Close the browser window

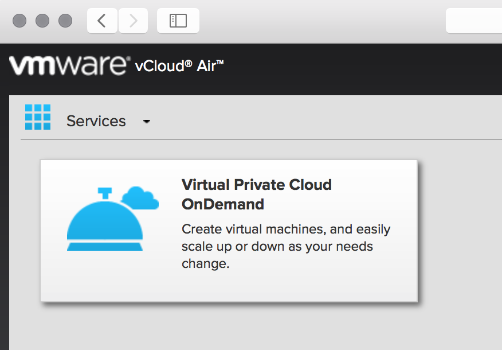[19, 21]
